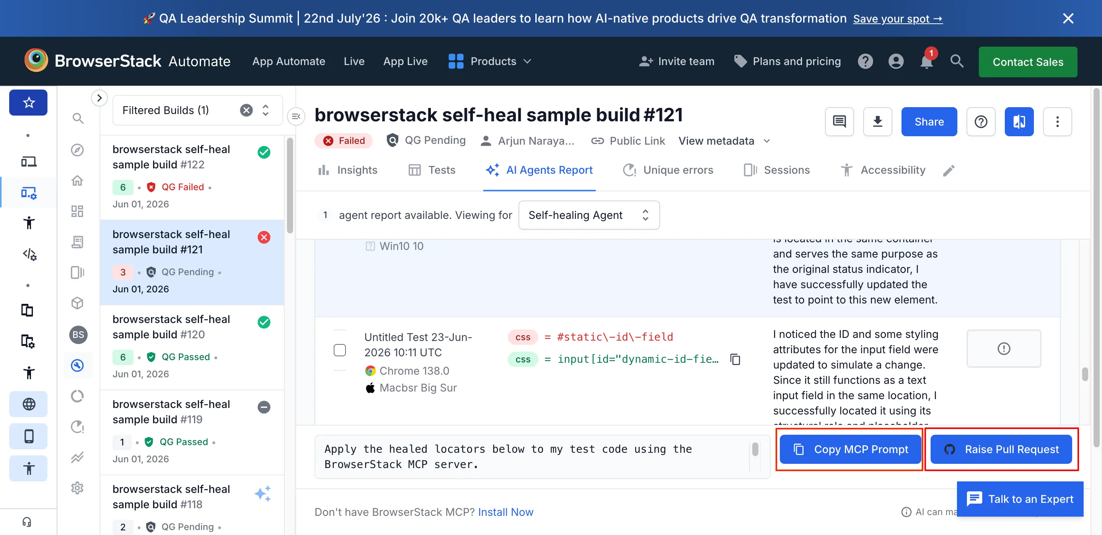Image resolution: width=1102 pixels, height=535 pixels.
Task: Select build #119 in the list
Action: coord(192,432)
